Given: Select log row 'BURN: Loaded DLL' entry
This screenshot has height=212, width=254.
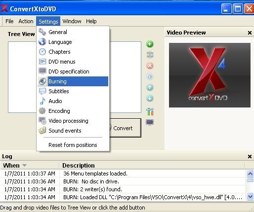Looking at the screenshot, I should (123, 197).
